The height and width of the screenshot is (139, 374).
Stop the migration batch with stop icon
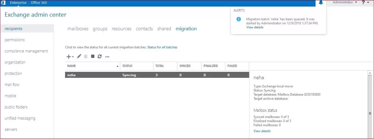(93, 56)
